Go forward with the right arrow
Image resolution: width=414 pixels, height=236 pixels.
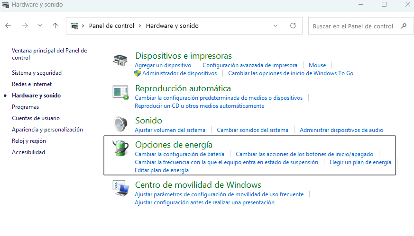pos(25,26)
